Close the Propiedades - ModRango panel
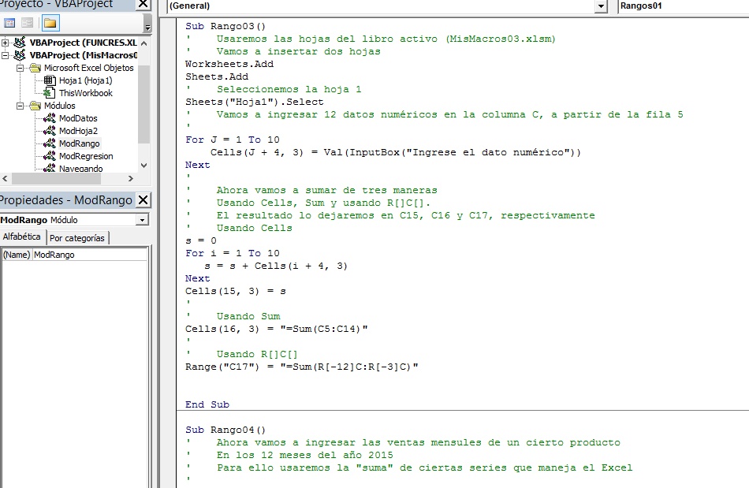749x488 pixels. click(x=143, y=199)
